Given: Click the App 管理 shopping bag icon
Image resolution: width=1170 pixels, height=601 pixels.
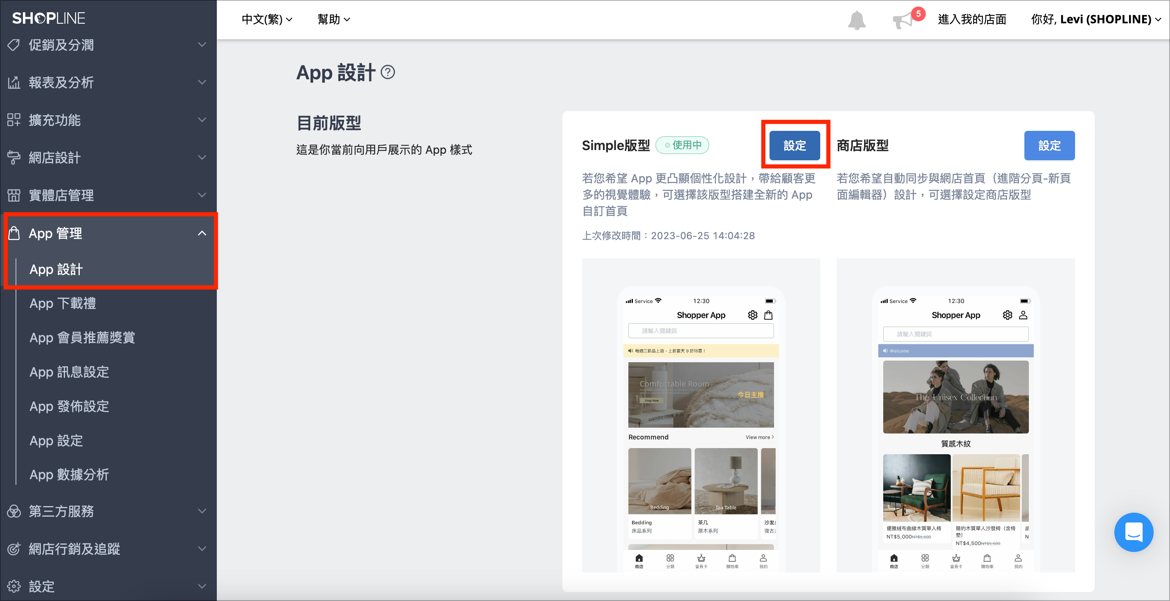Looking at the screenshot, I should 13,233.
